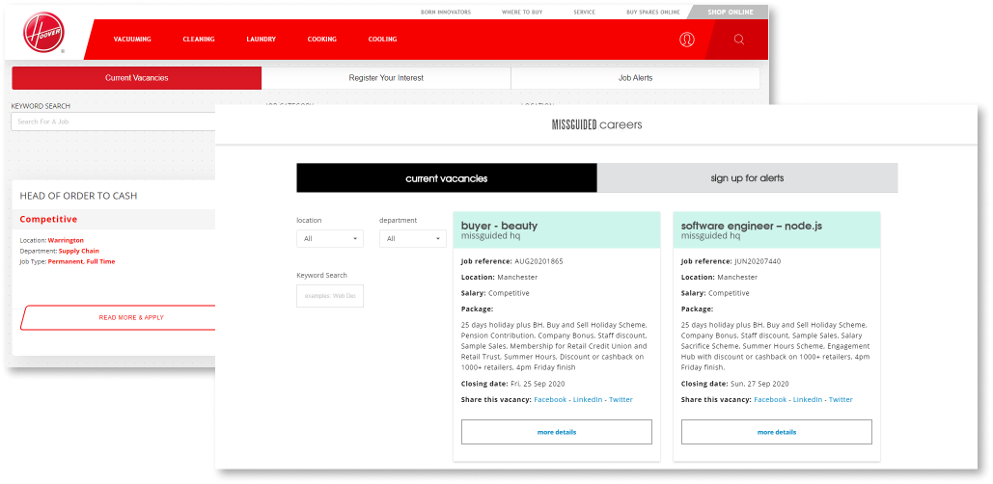Click closing date Fri, 25 Sep 2020

pyautogui.click(x=538, y=384)
